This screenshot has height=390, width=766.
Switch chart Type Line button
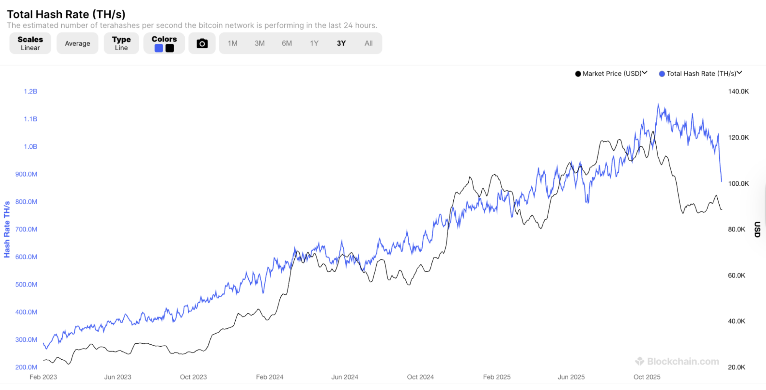click(x=121, y=43)
